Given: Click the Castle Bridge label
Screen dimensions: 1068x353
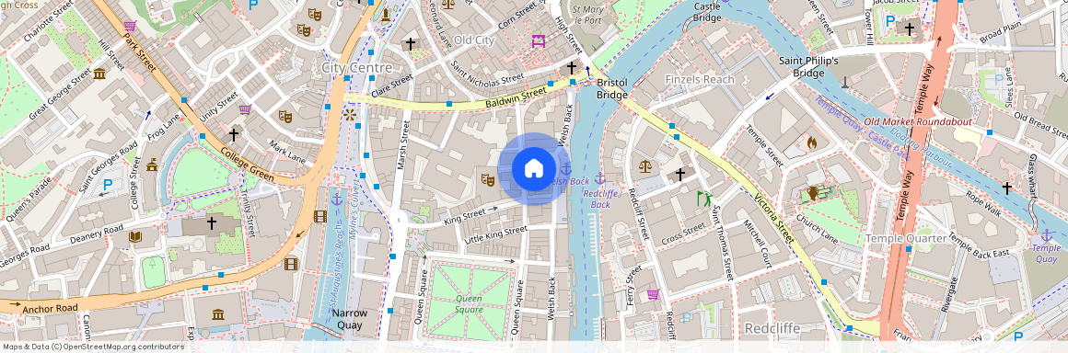Looking at the screenshot, I should (707, 12).
